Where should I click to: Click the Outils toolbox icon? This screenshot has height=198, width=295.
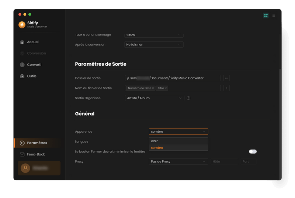pos(22,76)
